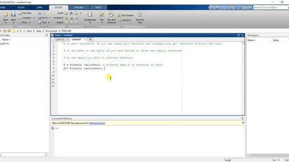
Task: Expand the Compare dropdown arrow
Action: 34,18
